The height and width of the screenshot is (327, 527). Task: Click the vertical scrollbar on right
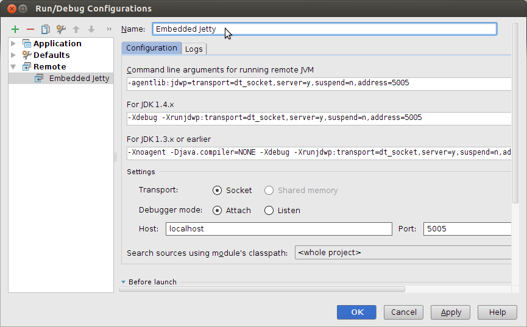(515, 113)
